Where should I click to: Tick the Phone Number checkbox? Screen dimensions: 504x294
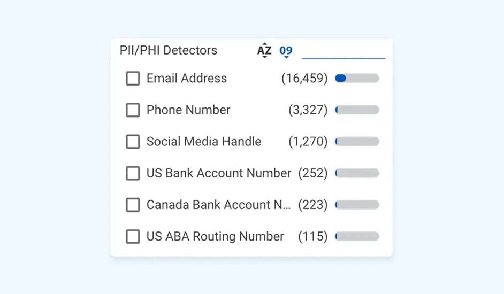(x=133, y=110)
